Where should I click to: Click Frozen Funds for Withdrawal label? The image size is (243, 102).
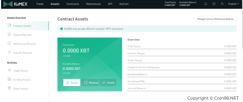143,68
